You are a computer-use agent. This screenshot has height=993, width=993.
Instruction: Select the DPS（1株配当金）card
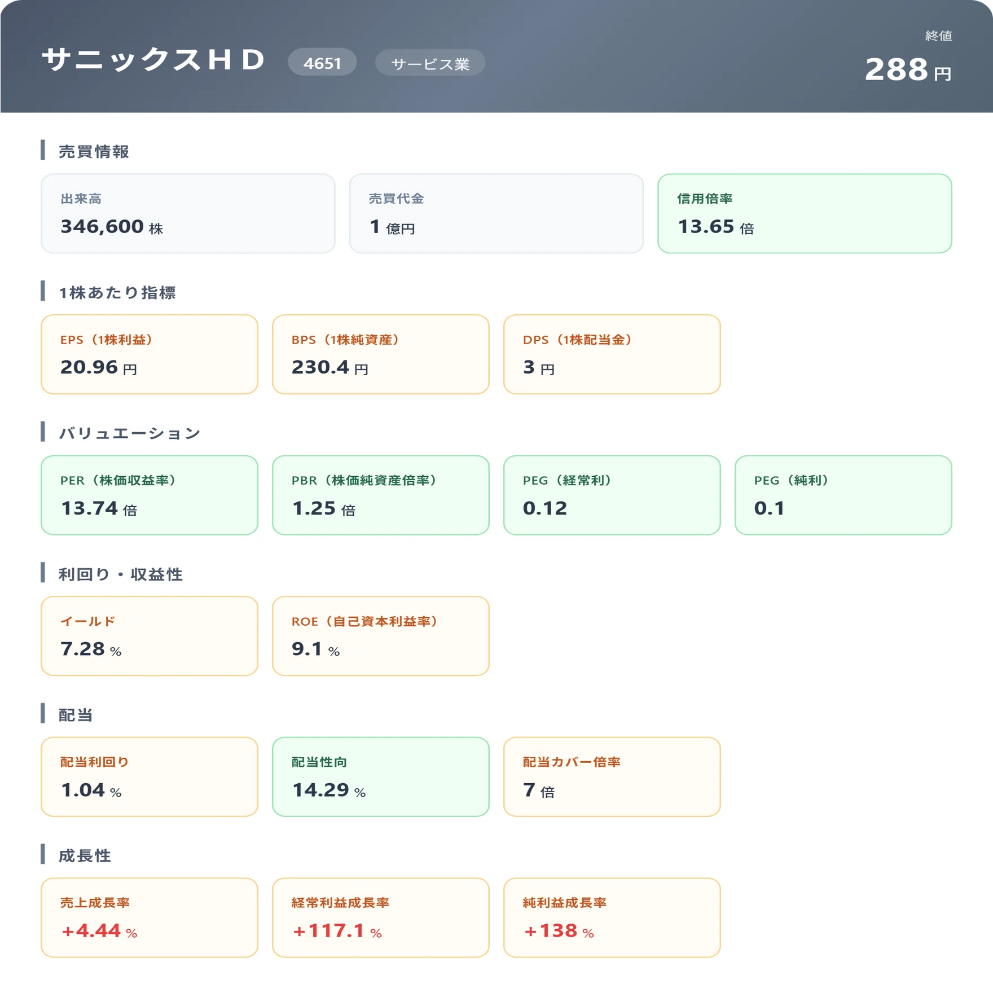[x=612, y=354]
